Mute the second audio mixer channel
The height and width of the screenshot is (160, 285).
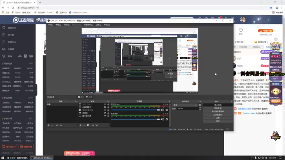162,119
